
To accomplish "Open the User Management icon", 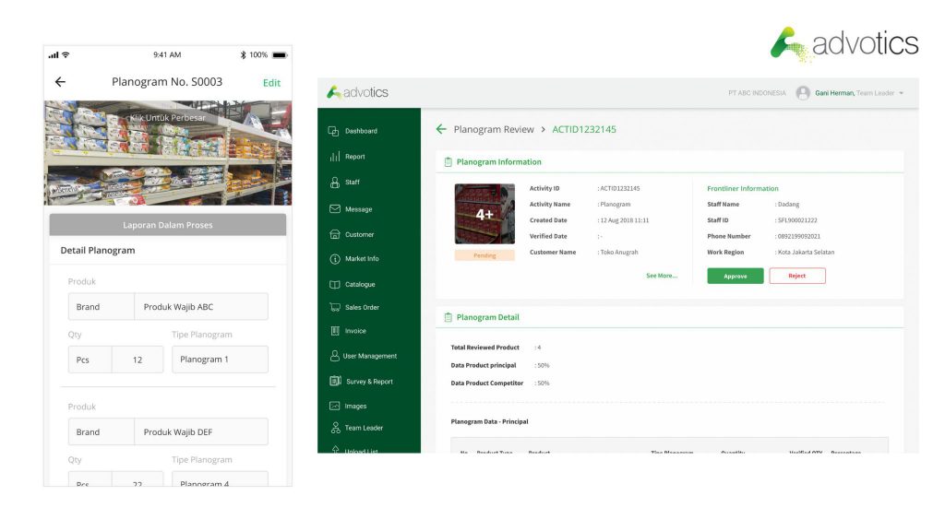I will 334,356.
